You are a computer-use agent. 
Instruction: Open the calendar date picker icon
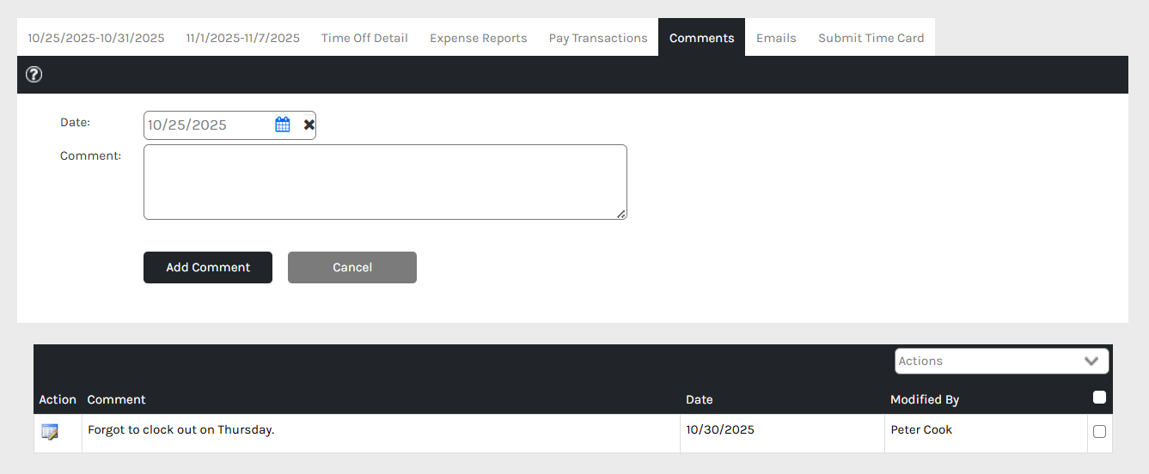pos(283,125)
